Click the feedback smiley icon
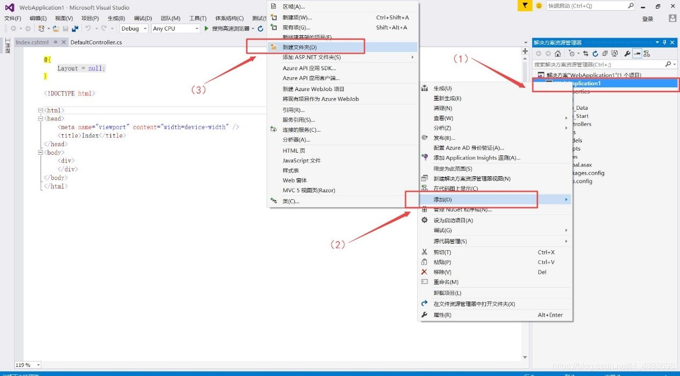This screenshot has height=376, width=680. [x=539, y=5]
